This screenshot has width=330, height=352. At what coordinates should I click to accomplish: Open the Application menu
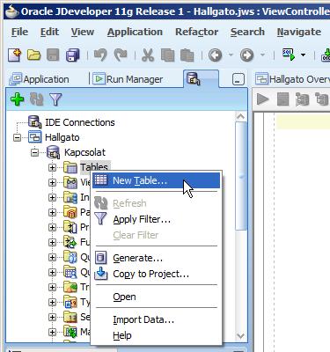(x=135, y=32)
